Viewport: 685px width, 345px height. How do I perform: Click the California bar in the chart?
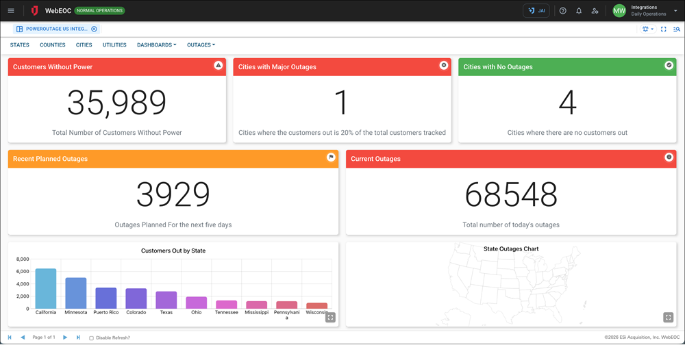(46, 288)
